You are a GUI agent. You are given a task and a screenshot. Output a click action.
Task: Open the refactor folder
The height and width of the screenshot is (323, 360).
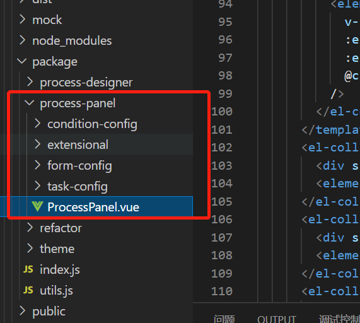pos(61,228)
